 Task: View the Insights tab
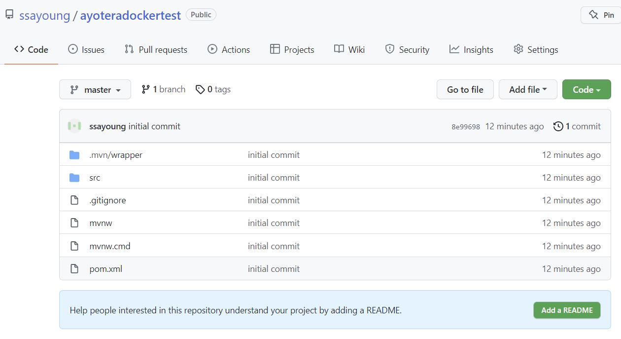(471, 49)
